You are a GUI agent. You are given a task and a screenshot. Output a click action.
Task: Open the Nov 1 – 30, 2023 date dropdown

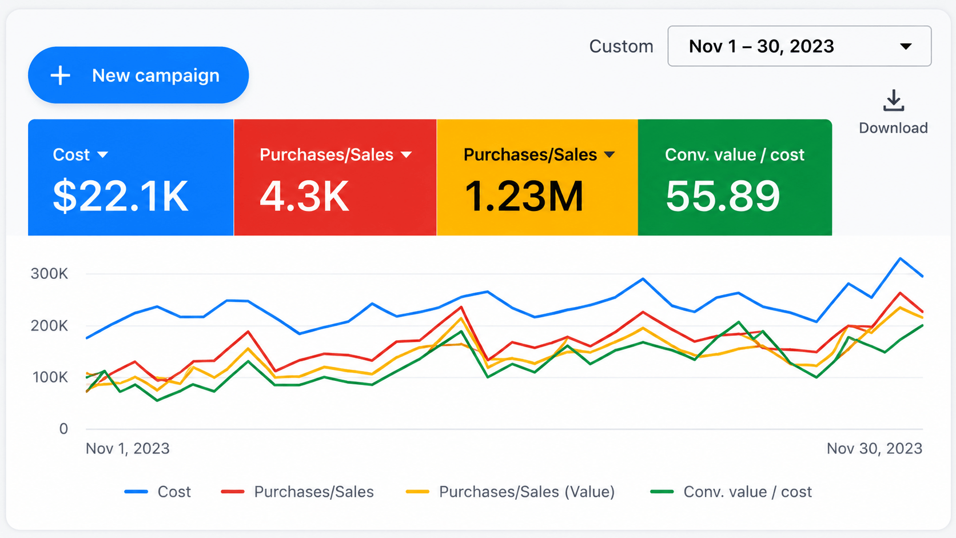click(x=799, y=46)
